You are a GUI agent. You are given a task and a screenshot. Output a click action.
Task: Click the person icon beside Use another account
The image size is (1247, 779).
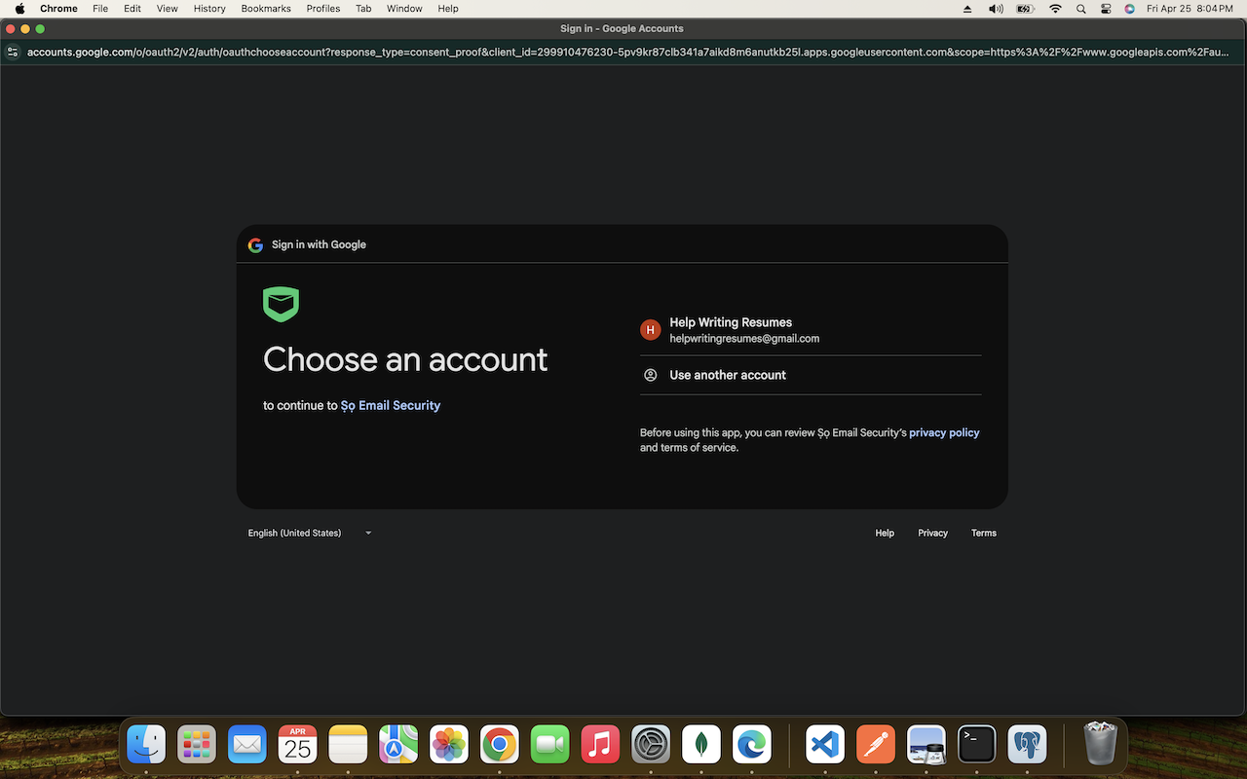pos(650,375)
